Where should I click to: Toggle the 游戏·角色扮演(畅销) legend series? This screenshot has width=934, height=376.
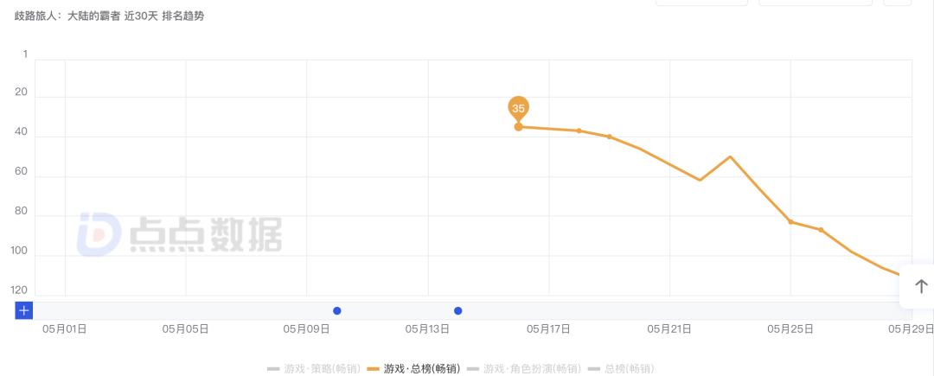tap(528, 369)
